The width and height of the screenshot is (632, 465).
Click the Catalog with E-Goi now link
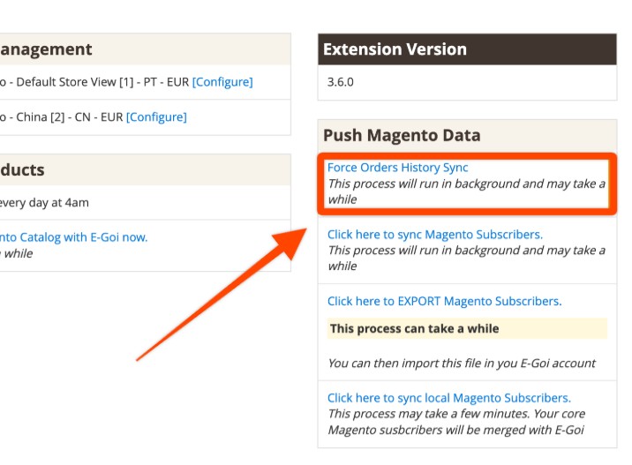click(x=74, y=236)
